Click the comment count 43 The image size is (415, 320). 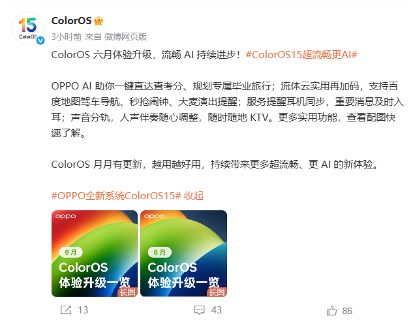coord(216,310)
